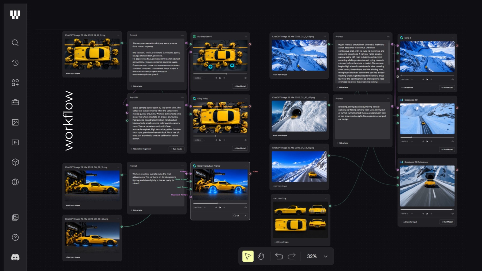Open the 32% zoom level dropdown
The width and height of the screenshot is (482, 271).
[317, 256]
